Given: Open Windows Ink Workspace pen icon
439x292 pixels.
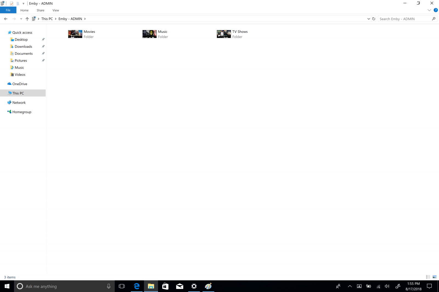Looking at the screenshot, I should (x=398, y=286).
